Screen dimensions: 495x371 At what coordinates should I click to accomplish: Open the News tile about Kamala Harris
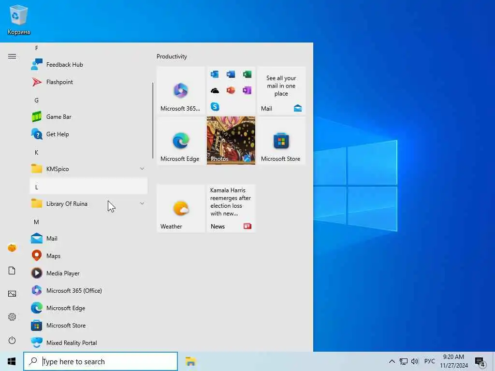231,208
